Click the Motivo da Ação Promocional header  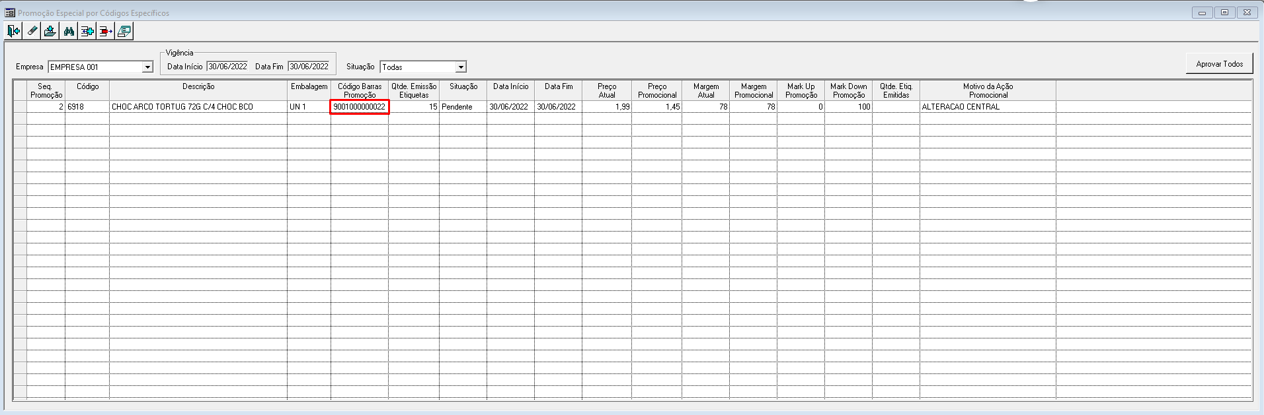[988, 90]
